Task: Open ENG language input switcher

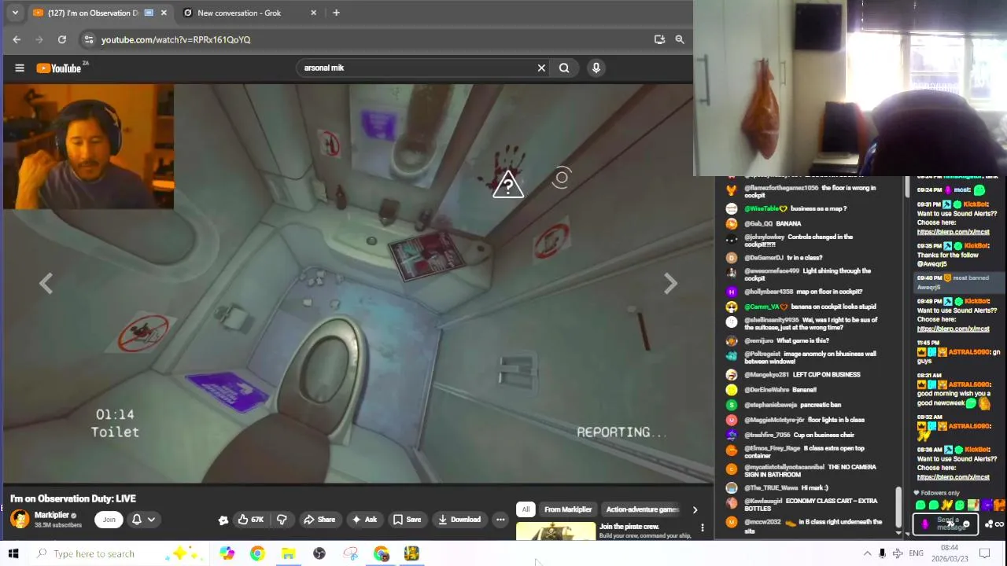Action: click(x=916, y=553)
